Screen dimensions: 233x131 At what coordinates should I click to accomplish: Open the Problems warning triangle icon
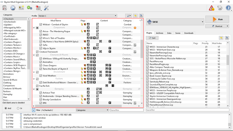pos(212,8)
